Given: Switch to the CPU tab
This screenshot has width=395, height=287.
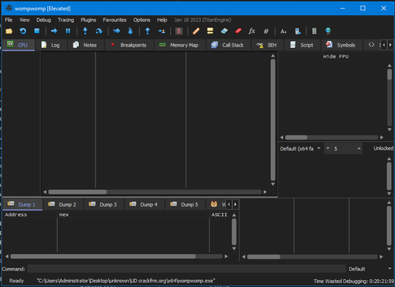Looking at the screenshot, I should click(x=18, y=45).
